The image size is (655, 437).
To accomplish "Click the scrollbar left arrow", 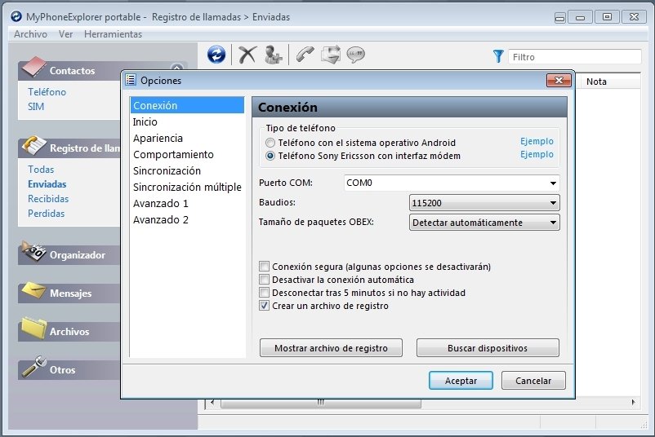I will coord(212,403).
